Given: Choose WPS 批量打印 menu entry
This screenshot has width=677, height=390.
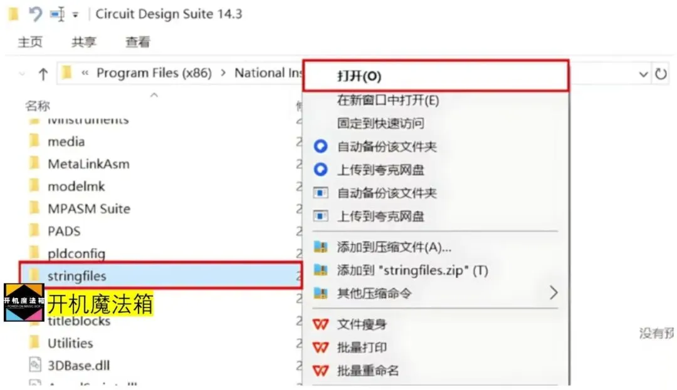Looking at the screenshot, I should point(436,347).
